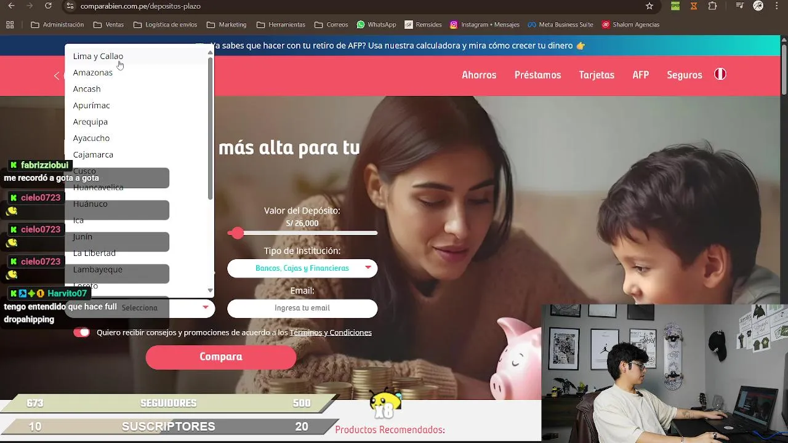
Task: Open the Chrome three-dot menu
Action: 778,6
